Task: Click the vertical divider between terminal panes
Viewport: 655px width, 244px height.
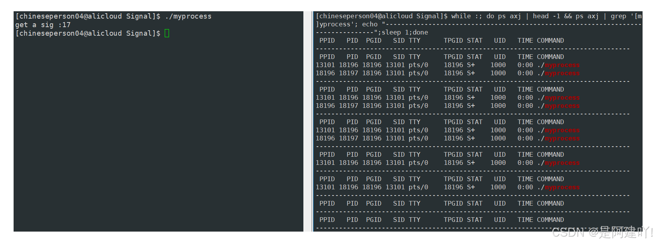Action: click(313, 121)
